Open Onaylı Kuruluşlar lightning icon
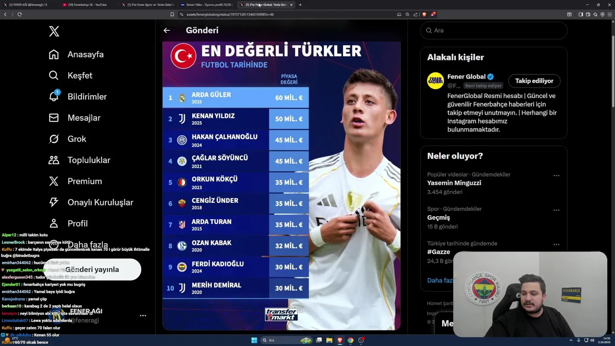Screen dimensions: 615x346 [x=54, y=202]
